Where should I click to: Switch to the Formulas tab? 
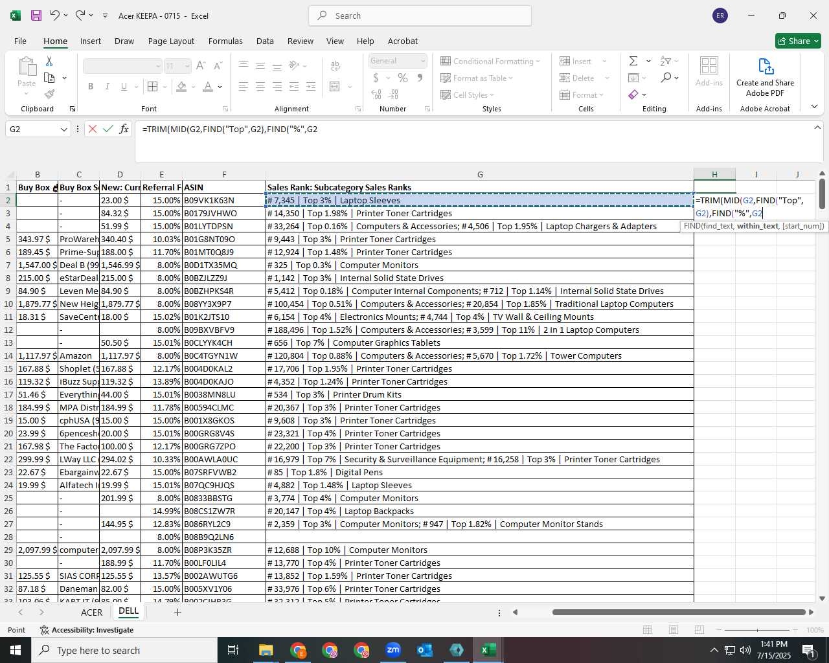pyautogui.click(x=225, y=41)
